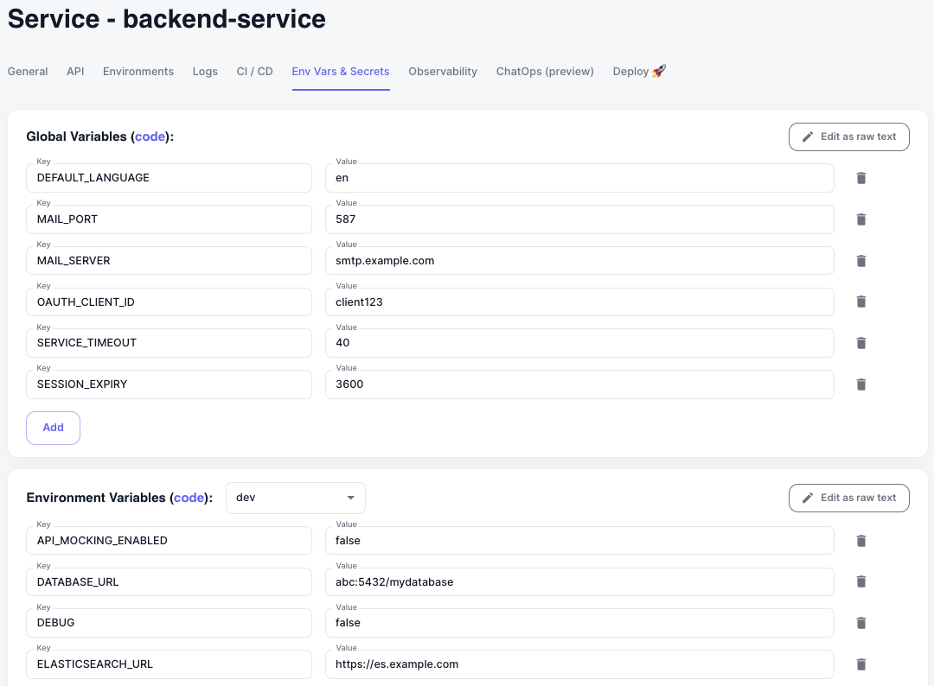Remove the MAIL_SERVER variable
This screenshot has width=934, height=686.
(x=860, y=261)
